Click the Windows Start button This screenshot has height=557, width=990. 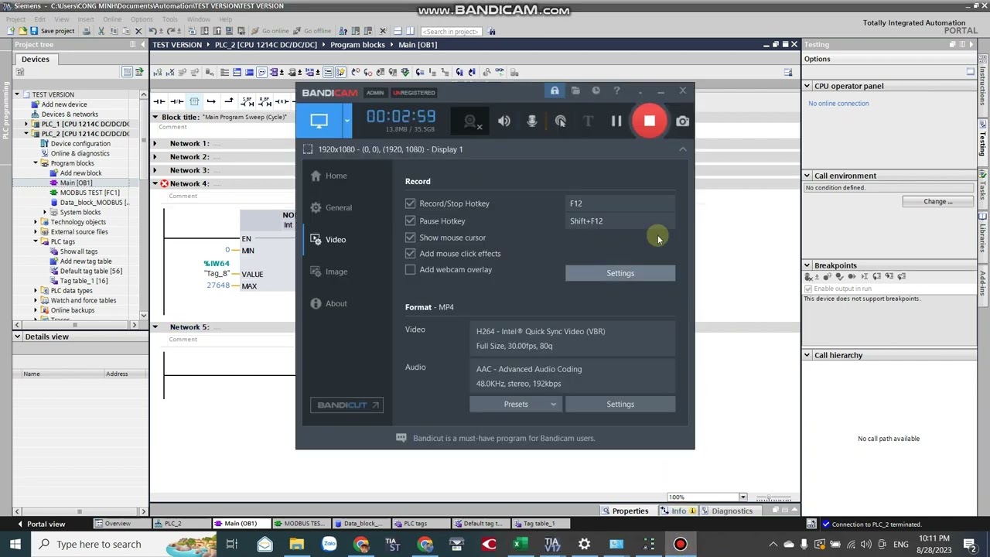click(15, 544)
